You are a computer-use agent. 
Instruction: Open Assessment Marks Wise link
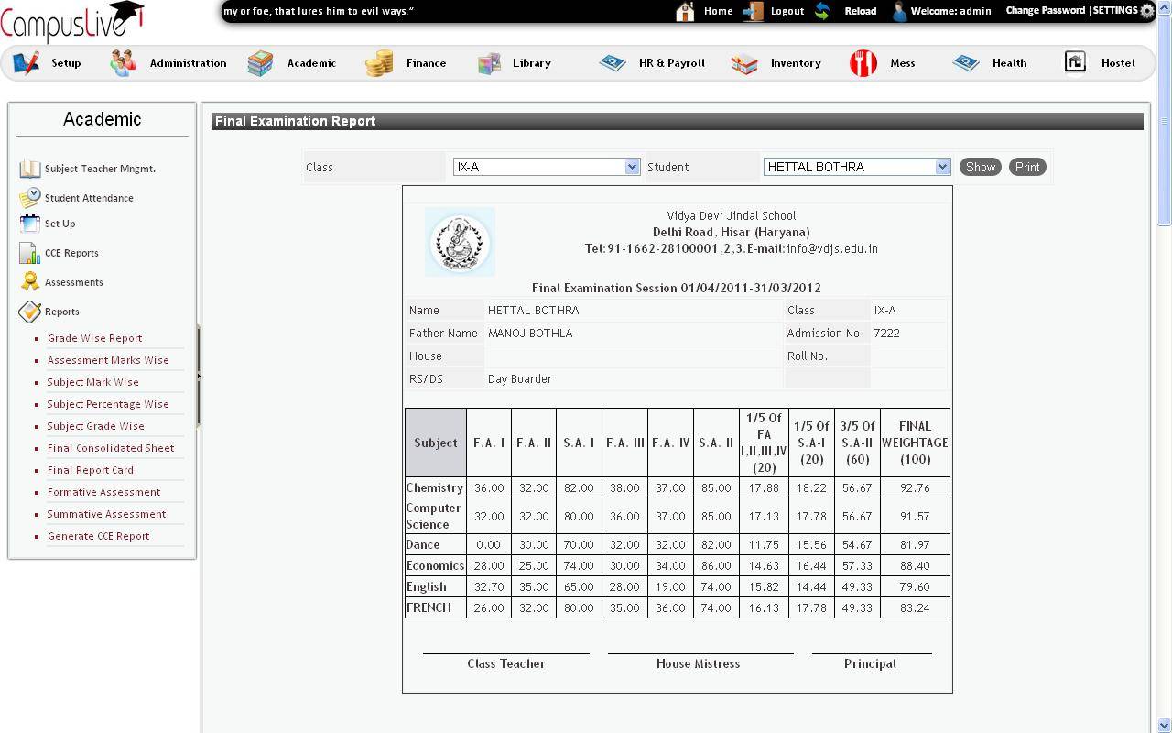click(x=108, y=360)
